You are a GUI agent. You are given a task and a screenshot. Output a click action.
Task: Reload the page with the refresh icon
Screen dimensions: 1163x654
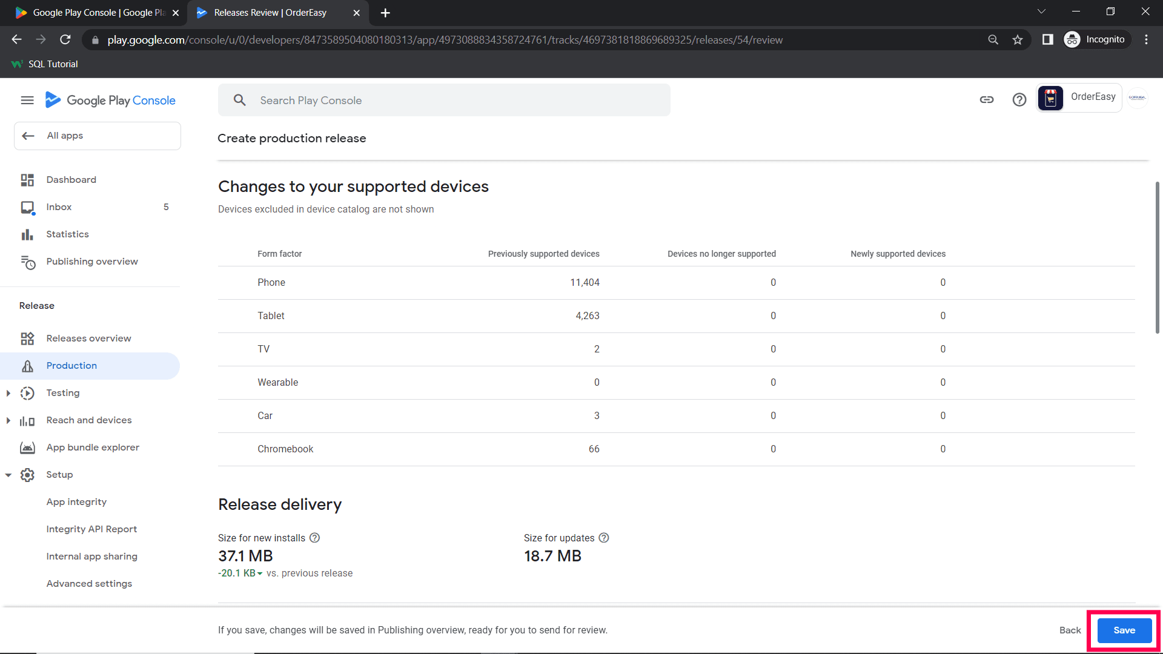[65, 40]
